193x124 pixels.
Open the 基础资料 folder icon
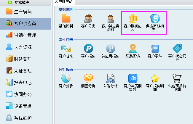66,19
